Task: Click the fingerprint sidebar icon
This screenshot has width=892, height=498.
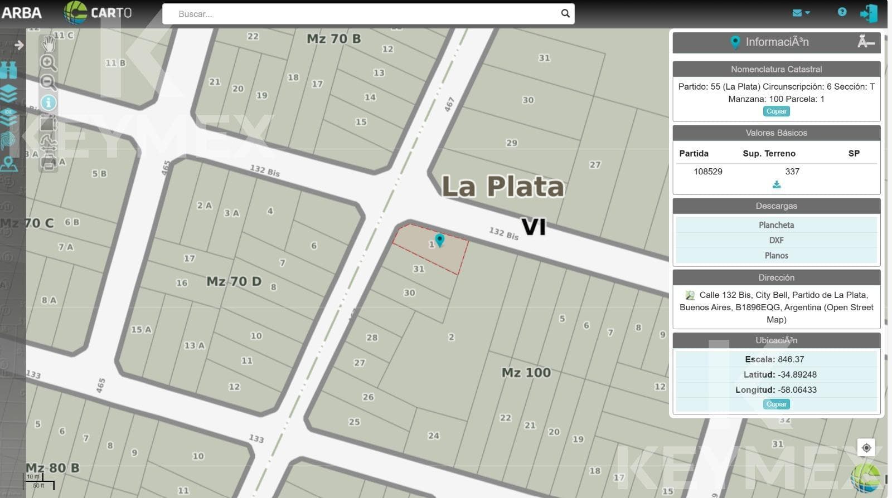Action: (9, 140)
